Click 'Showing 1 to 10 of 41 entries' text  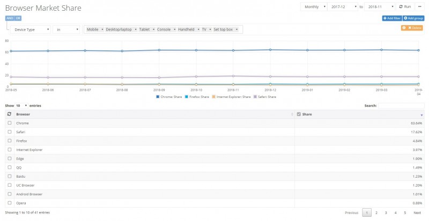(x=27, y=212)
